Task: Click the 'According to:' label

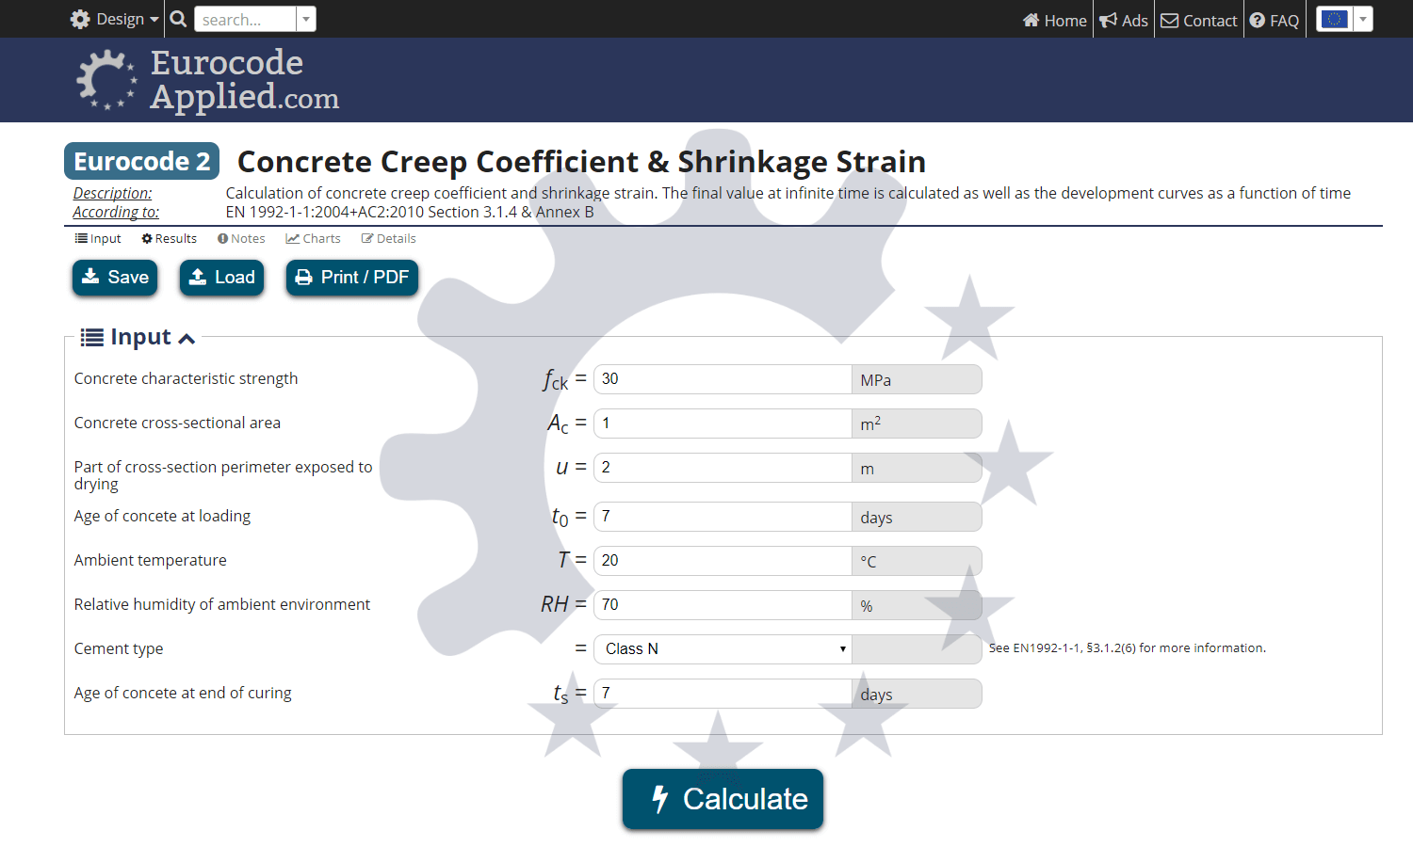Action: [x=116, y=212]
